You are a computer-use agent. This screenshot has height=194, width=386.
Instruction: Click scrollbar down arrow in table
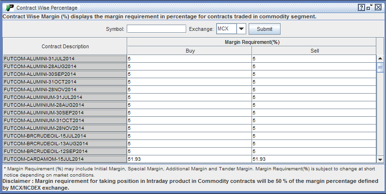380,159
